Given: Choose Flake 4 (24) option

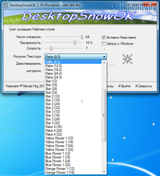Looking at the screenshot, I should click(73, 131).
